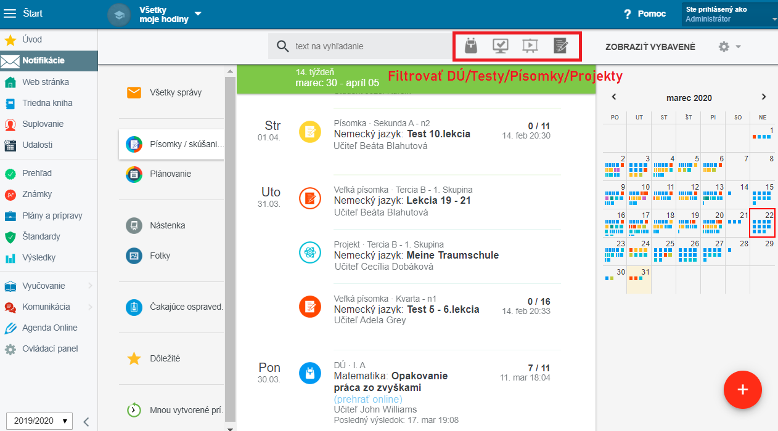The width and height of the screenshot is (778, 431).
Task: Select calendar day 31 marec
Action: point(639,280)
